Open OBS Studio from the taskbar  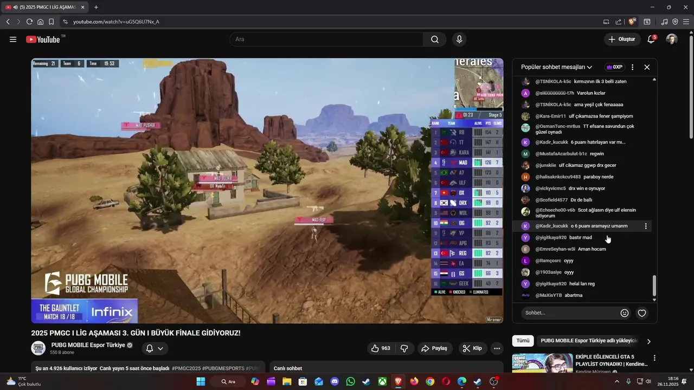493,381
